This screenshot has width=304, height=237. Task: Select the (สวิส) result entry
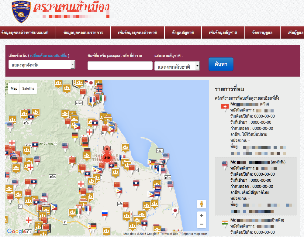(x=256, y=129)
